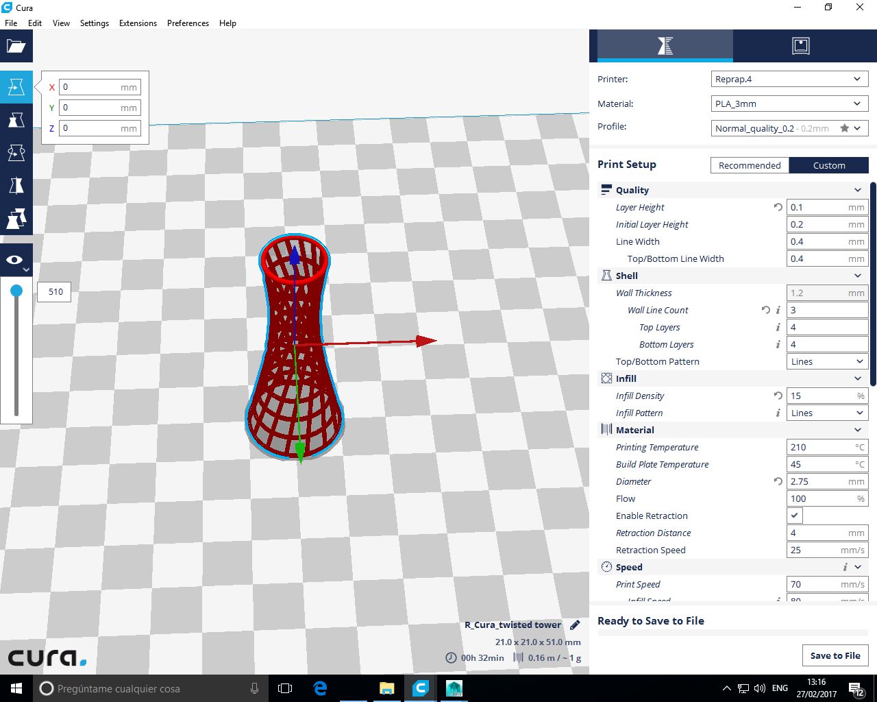Image resolution: width=877 pixels, height=702 pixels.
Task: Open the view mode eye icon
Action: 16,261
